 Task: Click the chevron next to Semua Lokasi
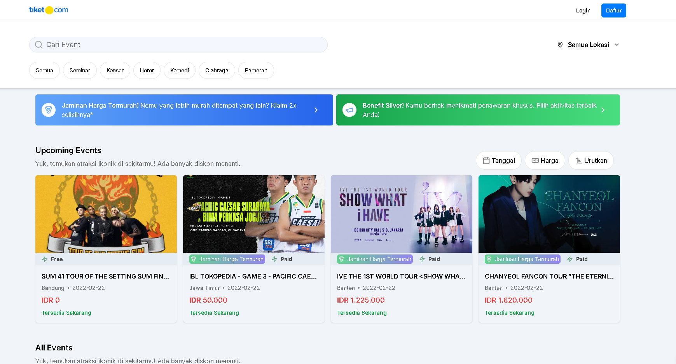(617, 45)
